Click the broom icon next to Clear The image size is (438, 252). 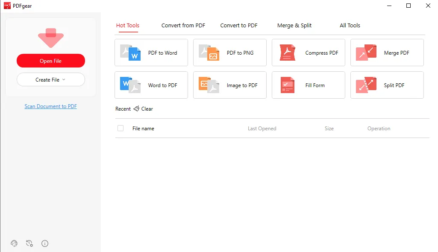click(x=136, y=108)
